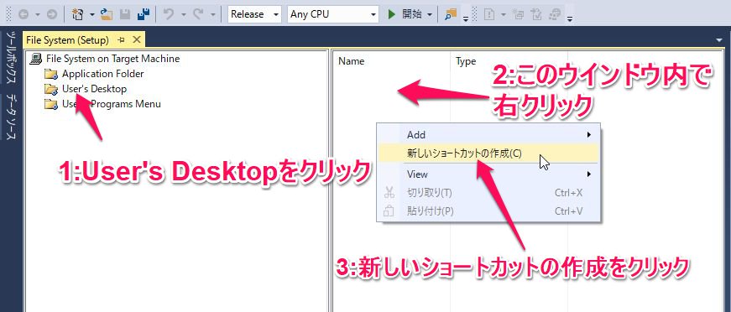Viewport: 731px width, 312px height.
Task: Click the Redo arrow icon
Action: coord(199,14)
